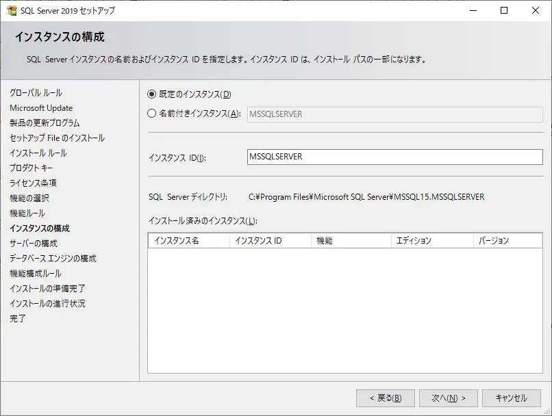Screen dimensions: 552x416
Task: Select インストールの進行状況 step in sidebar
Action: (x=47, y=304)
